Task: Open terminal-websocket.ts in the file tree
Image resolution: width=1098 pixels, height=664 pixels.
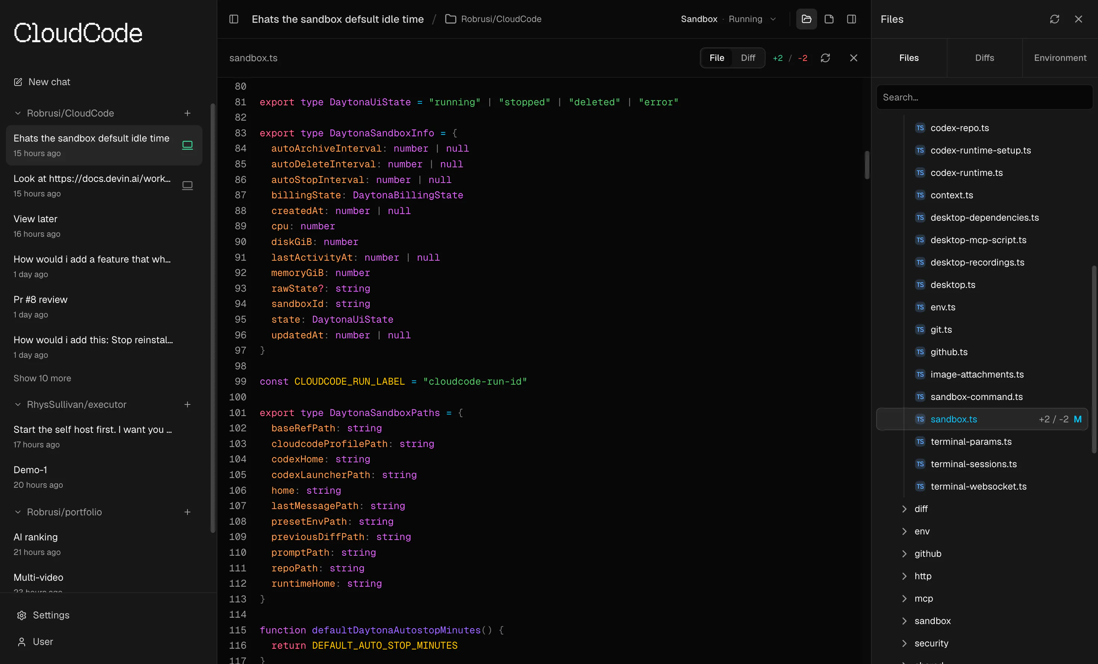Action: coord(982,486)
